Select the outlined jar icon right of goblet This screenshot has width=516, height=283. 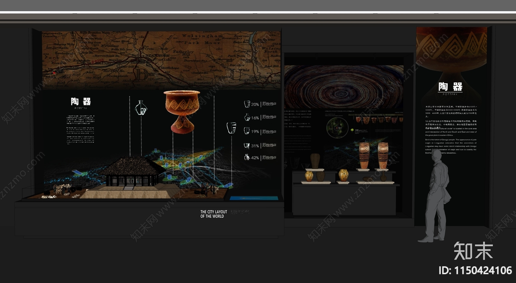[231, 128]
